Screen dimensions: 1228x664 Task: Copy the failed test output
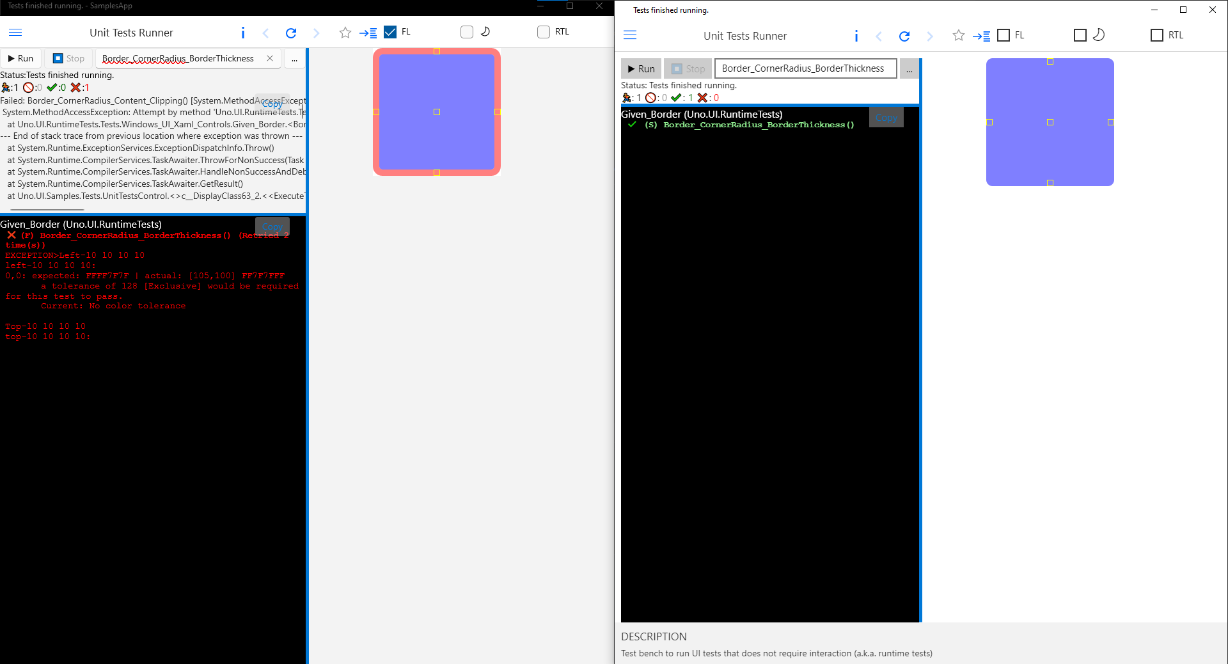point(272,226)
